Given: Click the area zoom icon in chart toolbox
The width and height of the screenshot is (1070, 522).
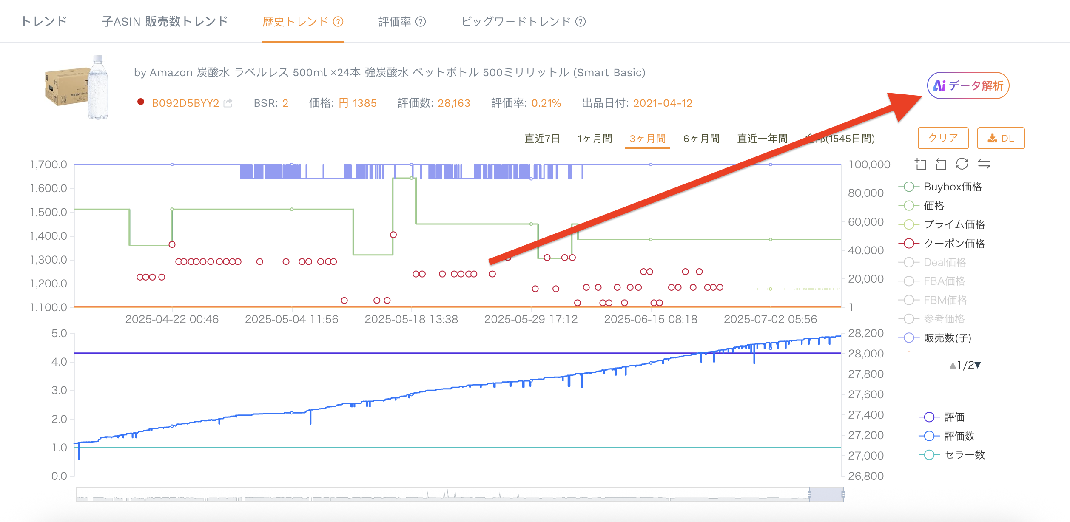Looking at the screenshot, I should [x=921, y=164].
